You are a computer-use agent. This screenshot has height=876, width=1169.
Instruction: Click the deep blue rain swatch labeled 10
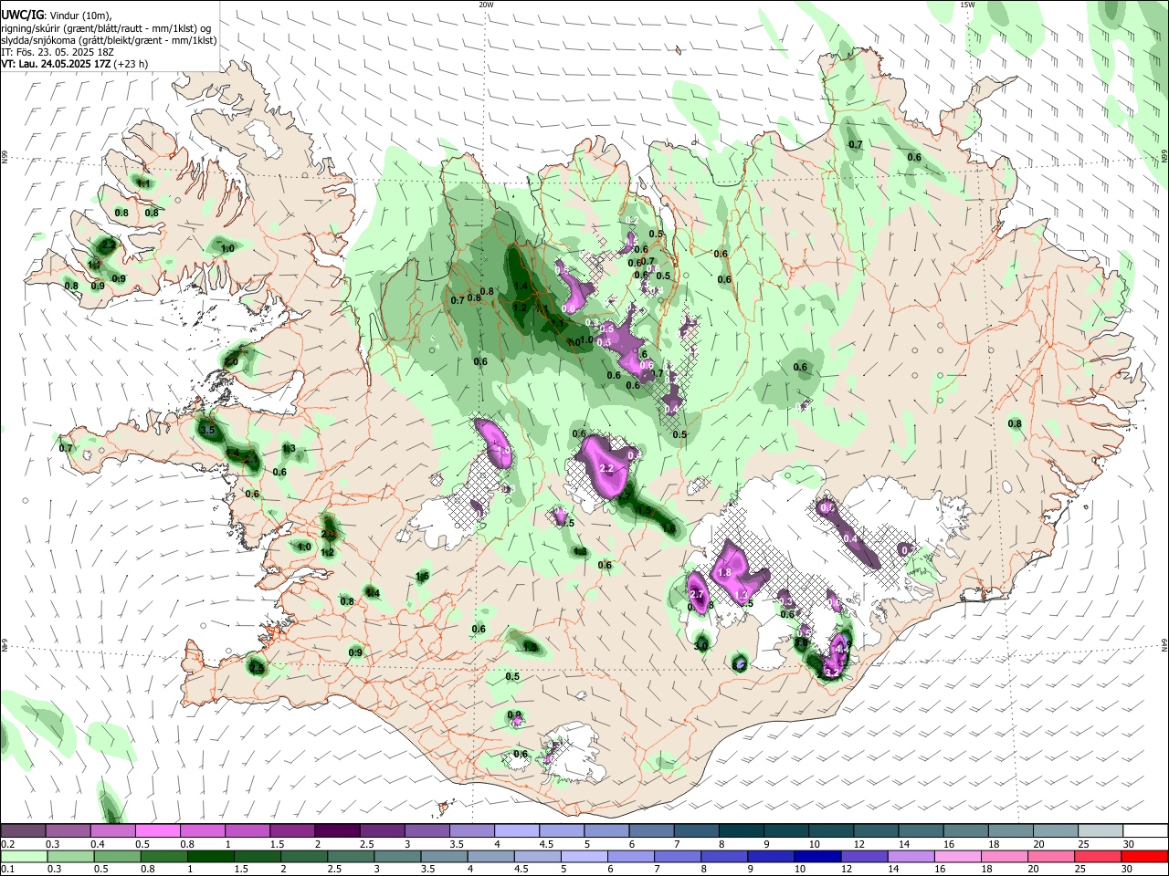816,856
